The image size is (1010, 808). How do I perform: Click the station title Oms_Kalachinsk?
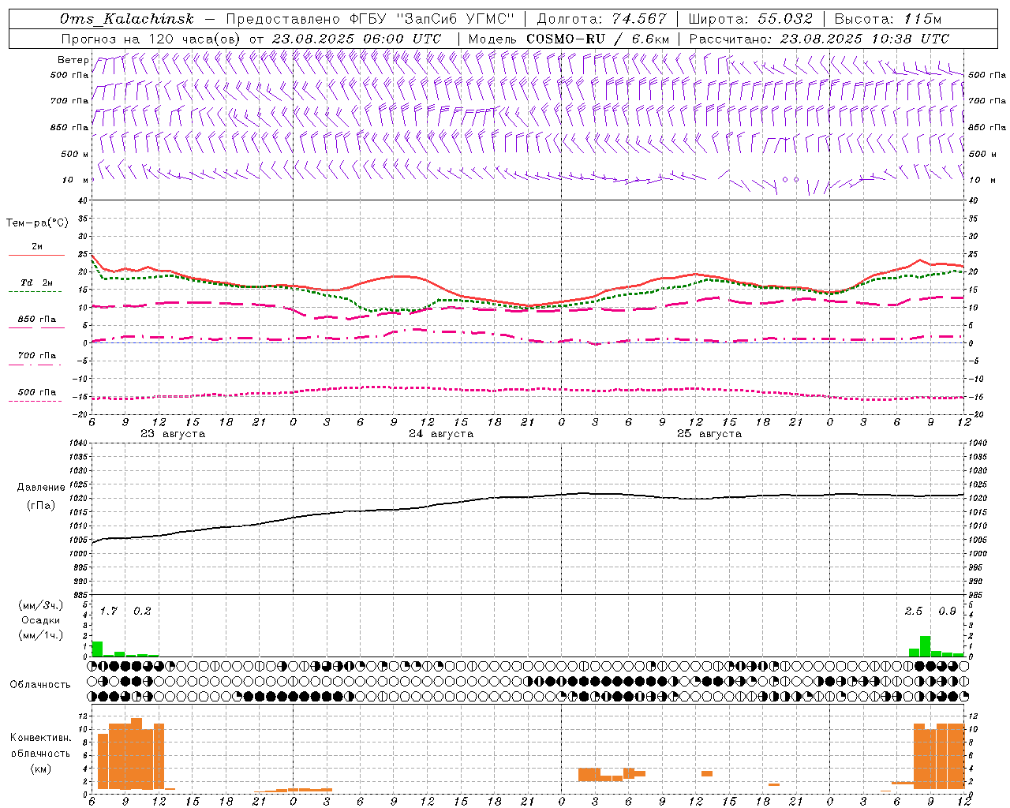[127, 19]
